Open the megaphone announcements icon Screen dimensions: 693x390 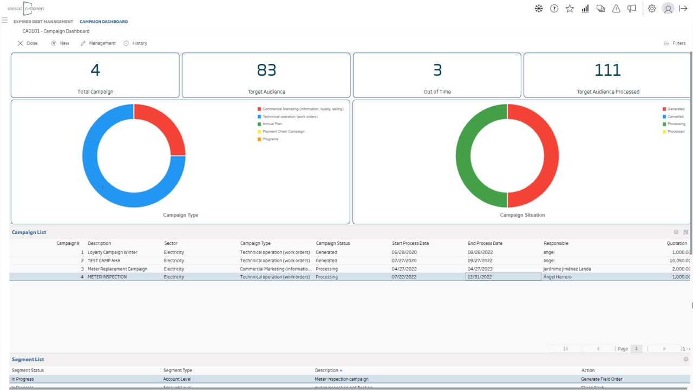coord(632,9)
